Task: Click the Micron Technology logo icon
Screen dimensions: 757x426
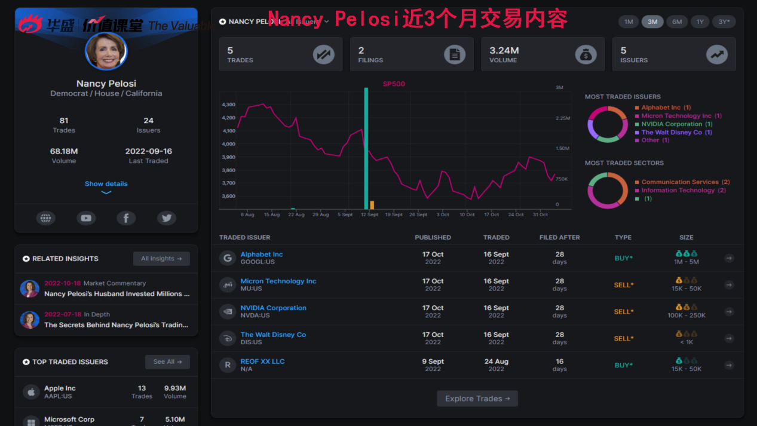Action: click(x=227, y=285)
